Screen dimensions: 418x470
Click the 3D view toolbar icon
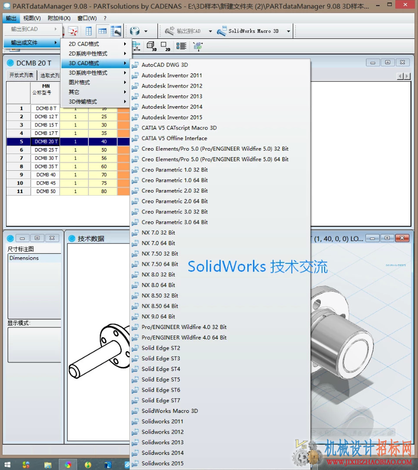point(151,46)
